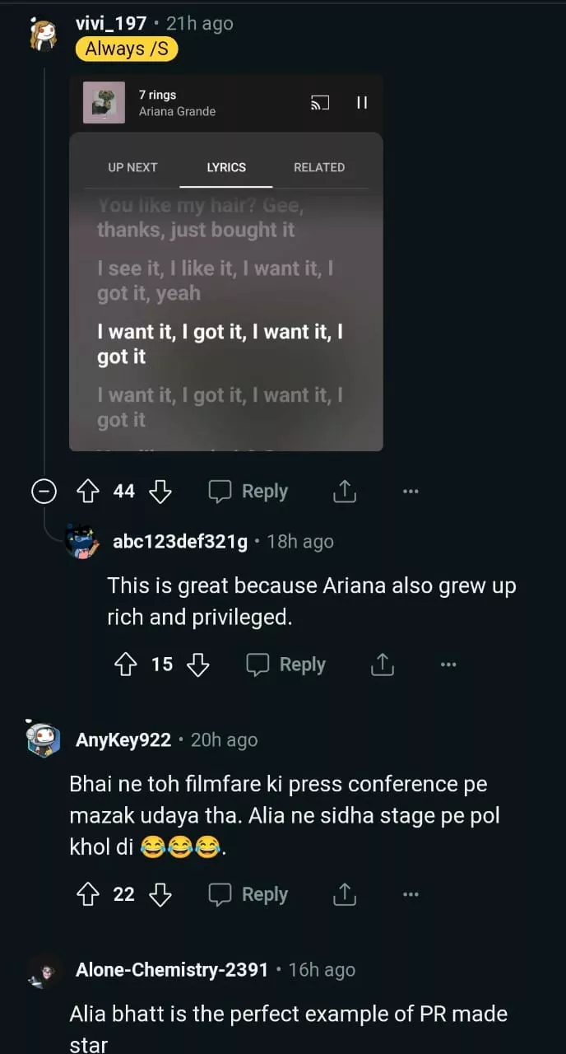Screen dimensions: 566x1054
Task: Select the RELATED tab in player
Action: click(x=319, y=167)
